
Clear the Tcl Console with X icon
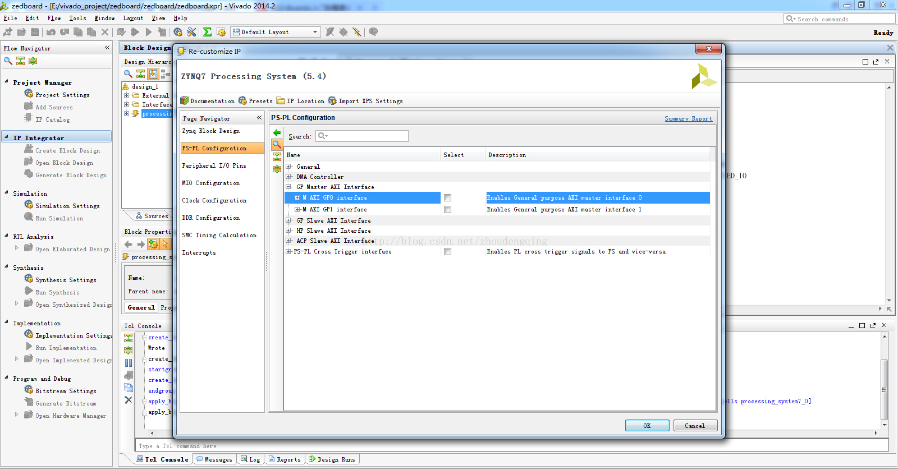[129, 400]
